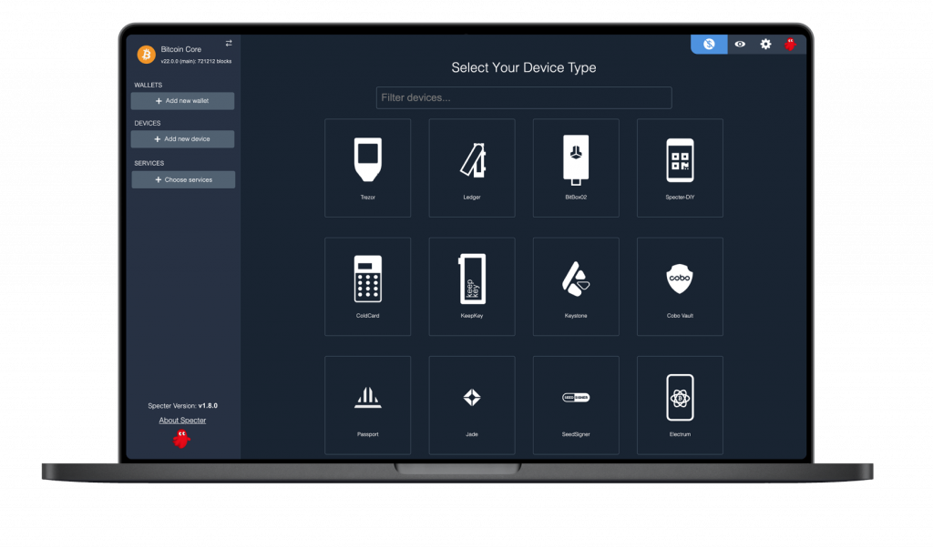Select the Keystone device
Screen dimensions: 933x548
coord(575,286)
